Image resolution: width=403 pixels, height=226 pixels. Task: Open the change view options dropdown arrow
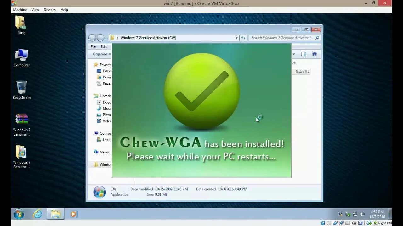click(294, 54)
